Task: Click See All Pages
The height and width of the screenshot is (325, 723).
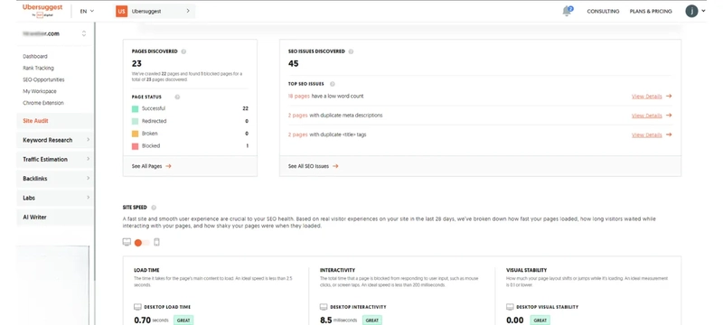Action: coord(146,166)
